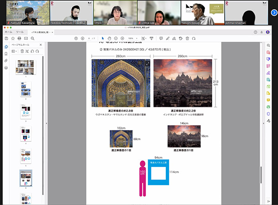The height and width of the screenshot is (205, 278).
Task: Open text search via toolbar magnifier icon
Action: pos(32,38)
